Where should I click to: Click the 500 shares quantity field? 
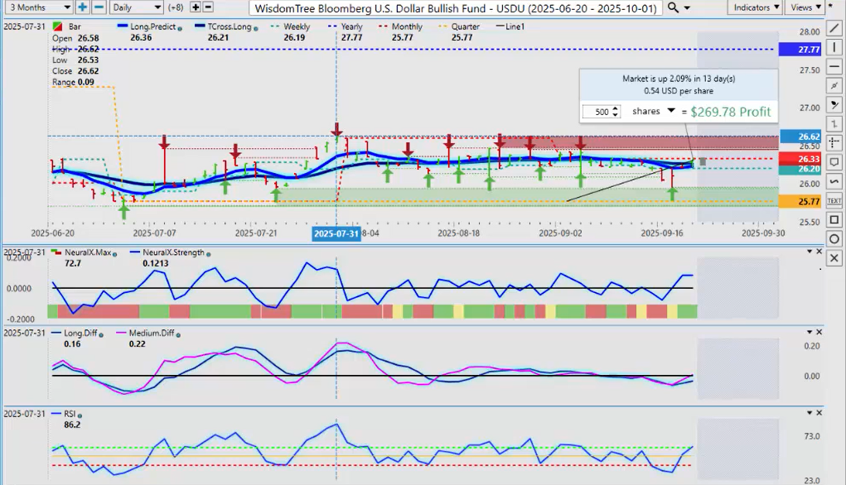coord(602,112)
